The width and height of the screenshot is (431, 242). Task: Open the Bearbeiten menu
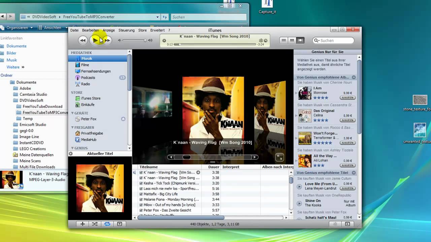91,30
